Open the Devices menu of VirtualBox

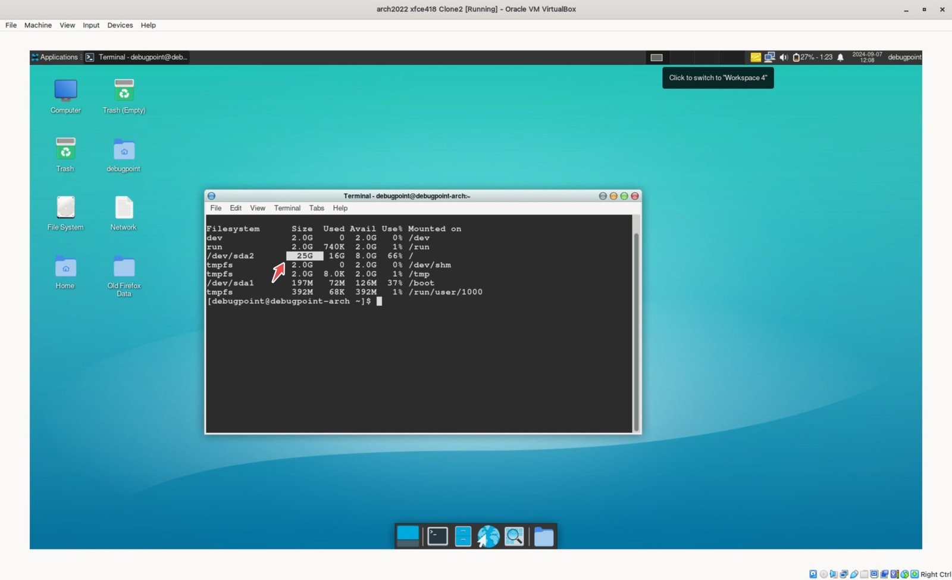120,25
